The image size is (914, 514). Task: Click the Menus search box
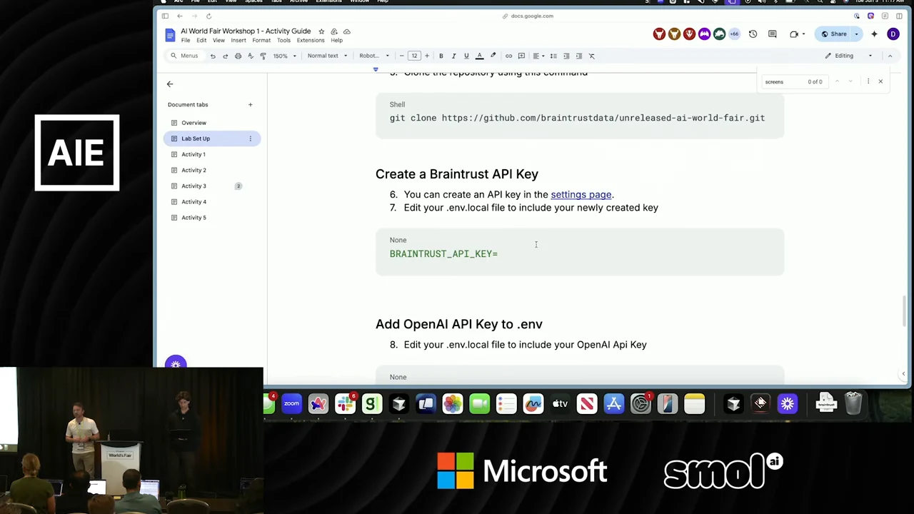click(x=184, y=56)
